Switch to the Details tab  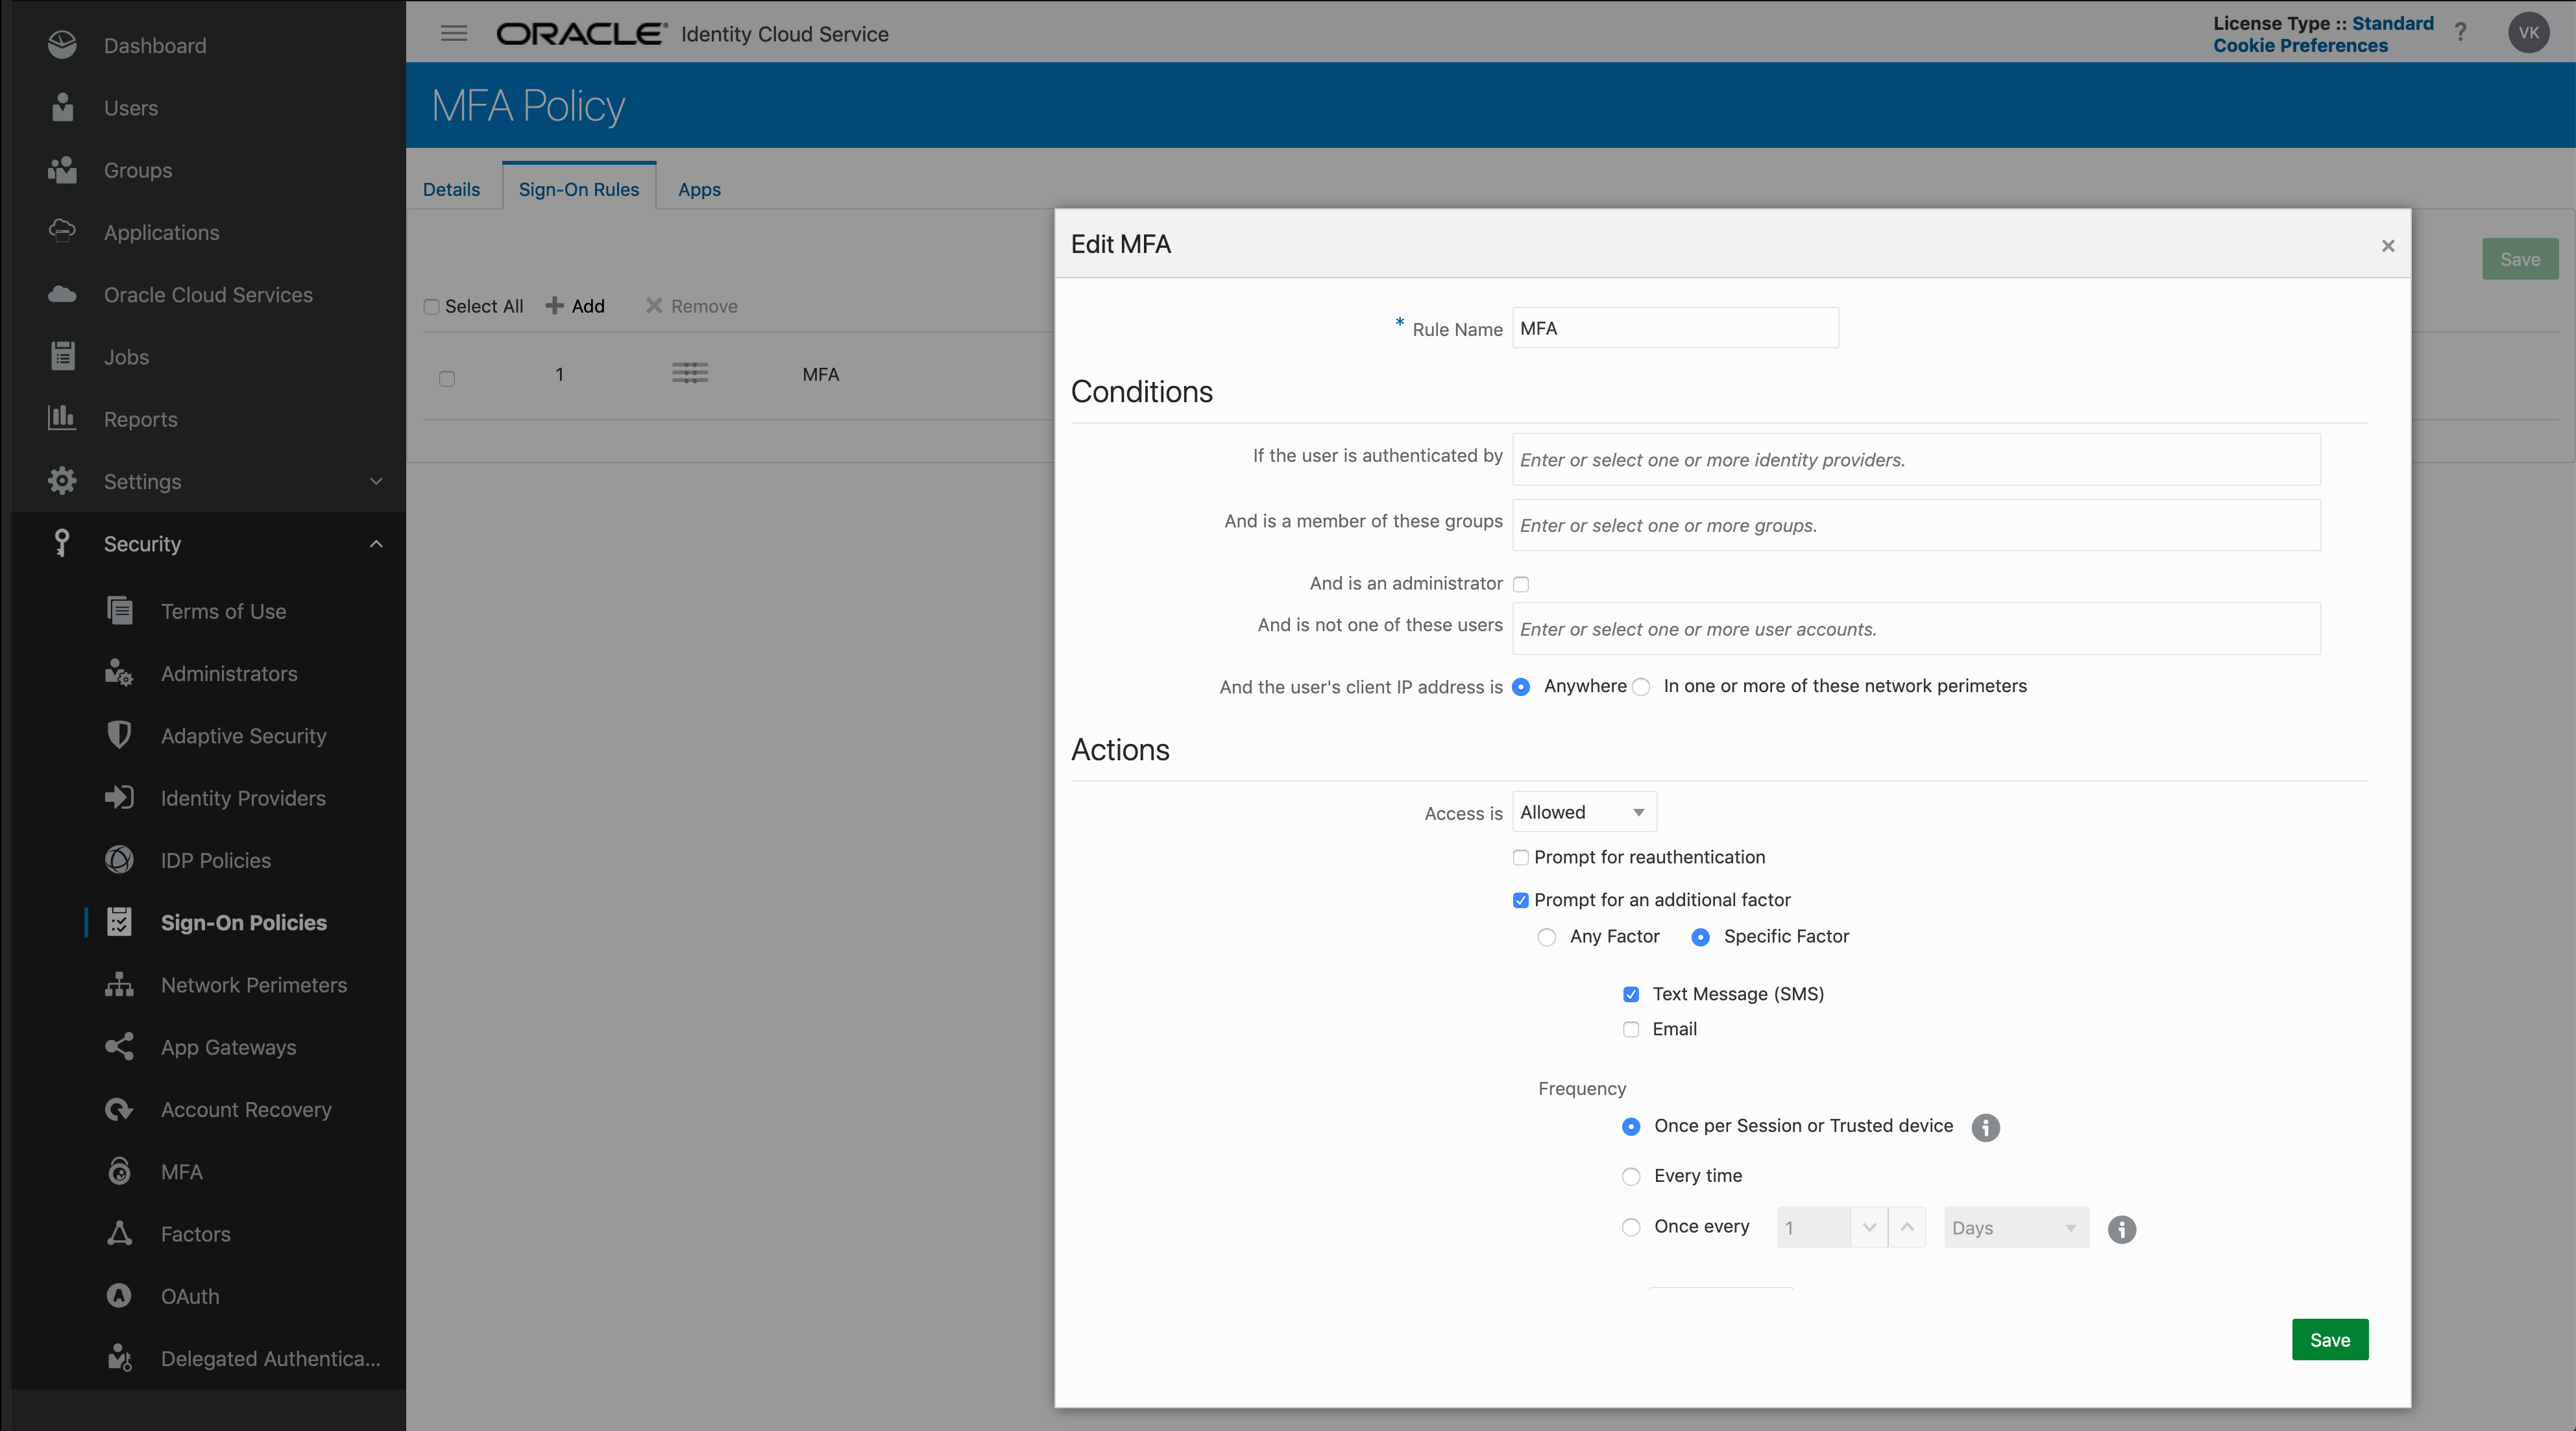451,189
